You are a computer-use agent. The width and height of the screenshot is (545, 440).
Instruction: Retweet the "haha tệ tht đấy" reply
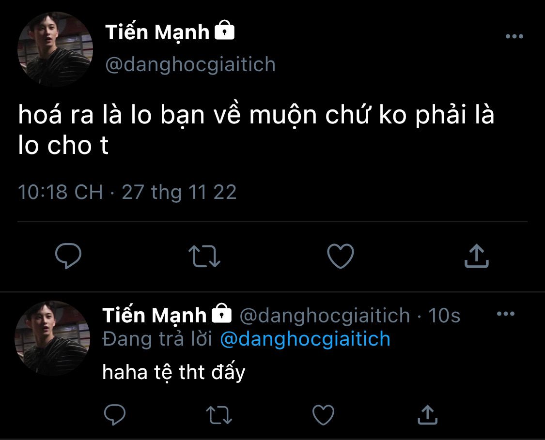point(219,414)
